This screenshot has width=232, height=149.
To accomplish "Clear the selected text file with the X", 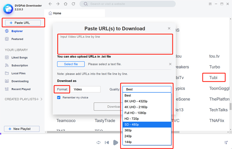I will click(170, 64).
